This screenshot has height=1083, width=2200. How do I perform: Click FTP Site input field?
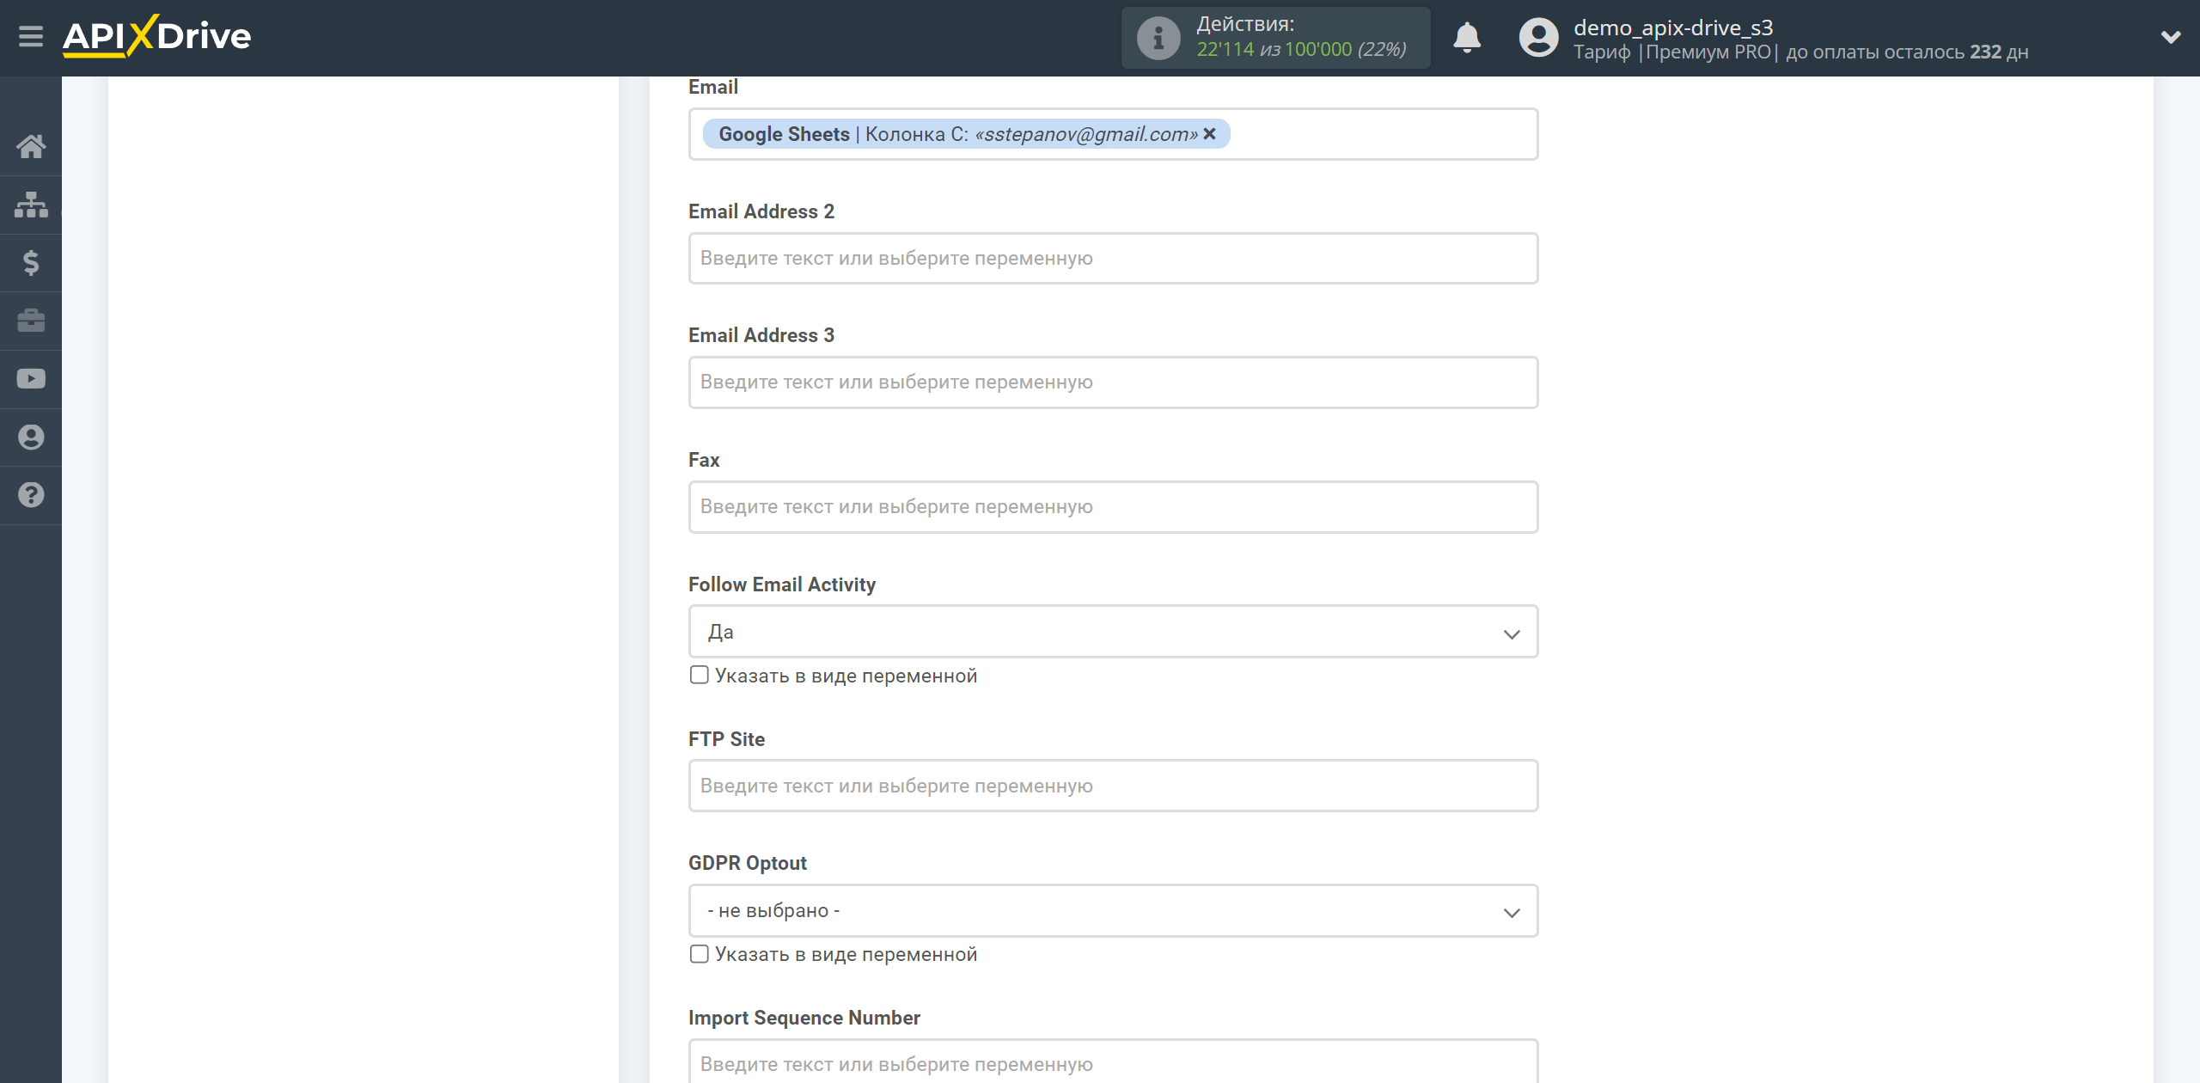tap(1109, 786)
